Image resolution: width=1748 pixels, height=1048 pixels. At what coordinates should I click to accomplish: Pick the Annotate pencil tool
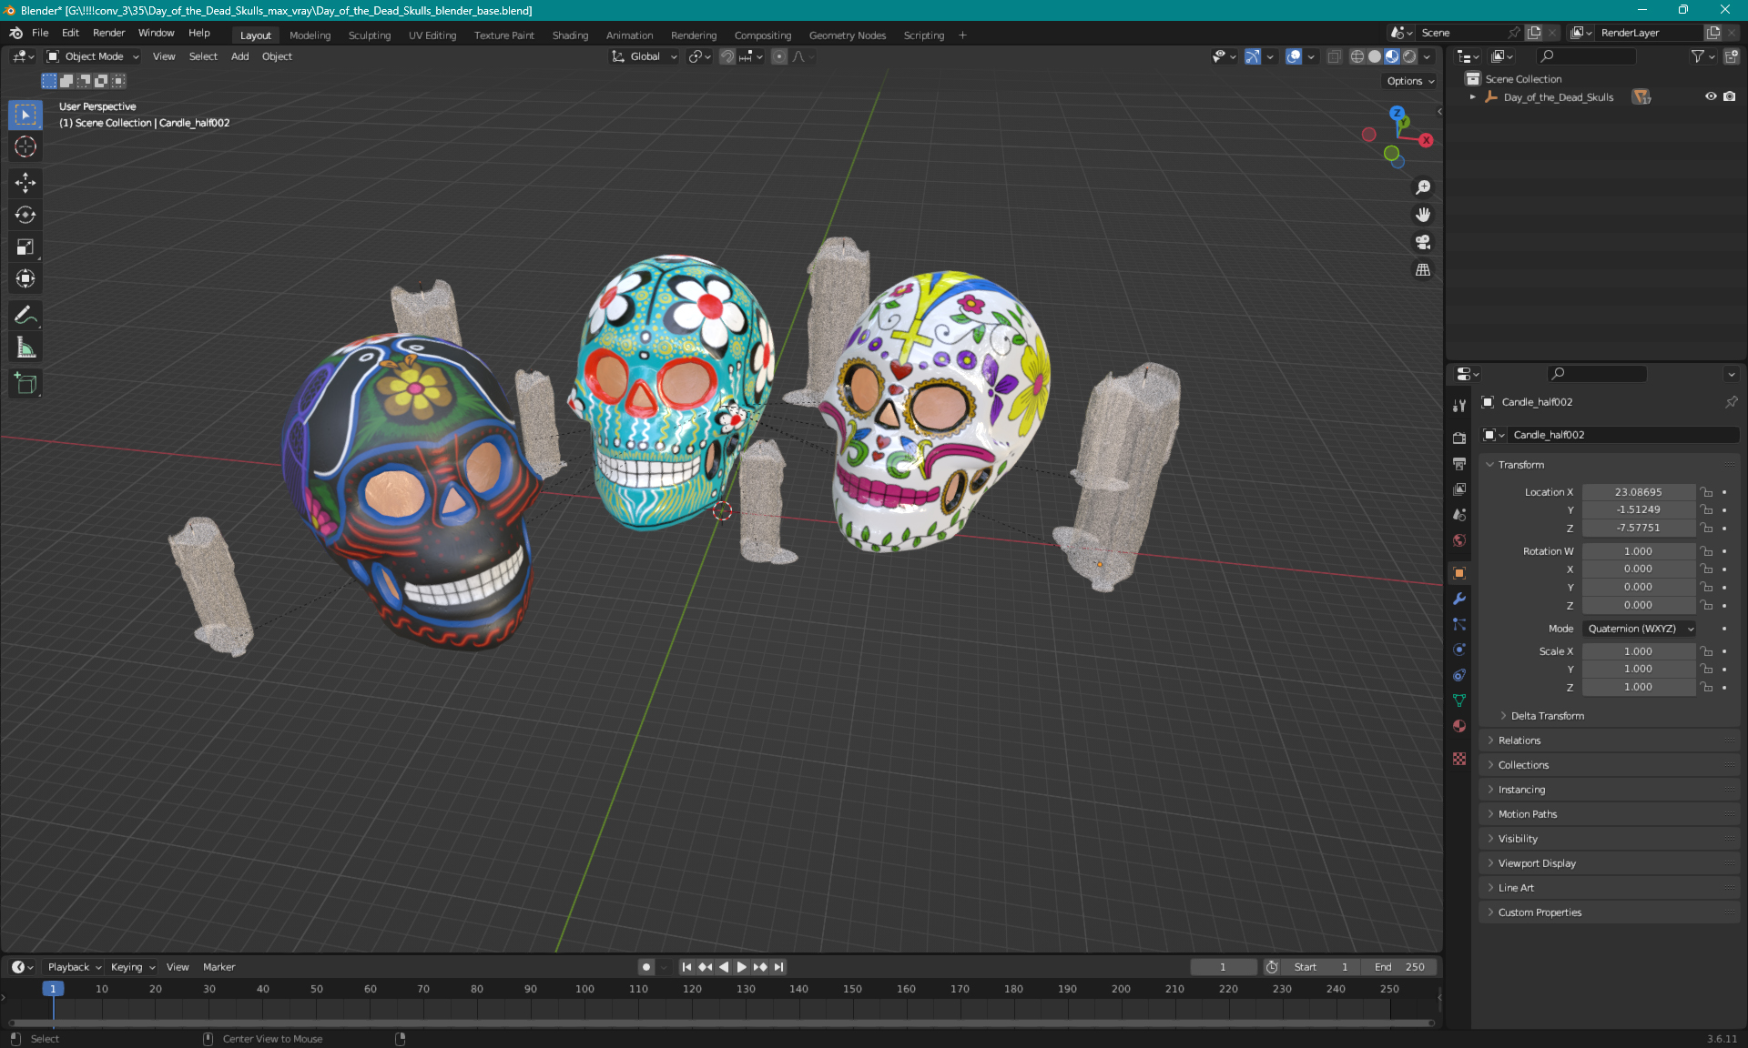[x=25, y=316]
